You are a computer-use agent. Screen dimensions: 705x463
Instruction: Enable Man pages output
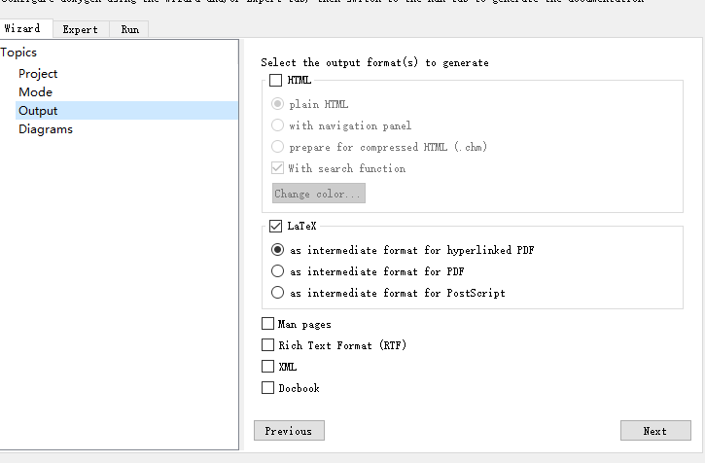tap(268, 324)
